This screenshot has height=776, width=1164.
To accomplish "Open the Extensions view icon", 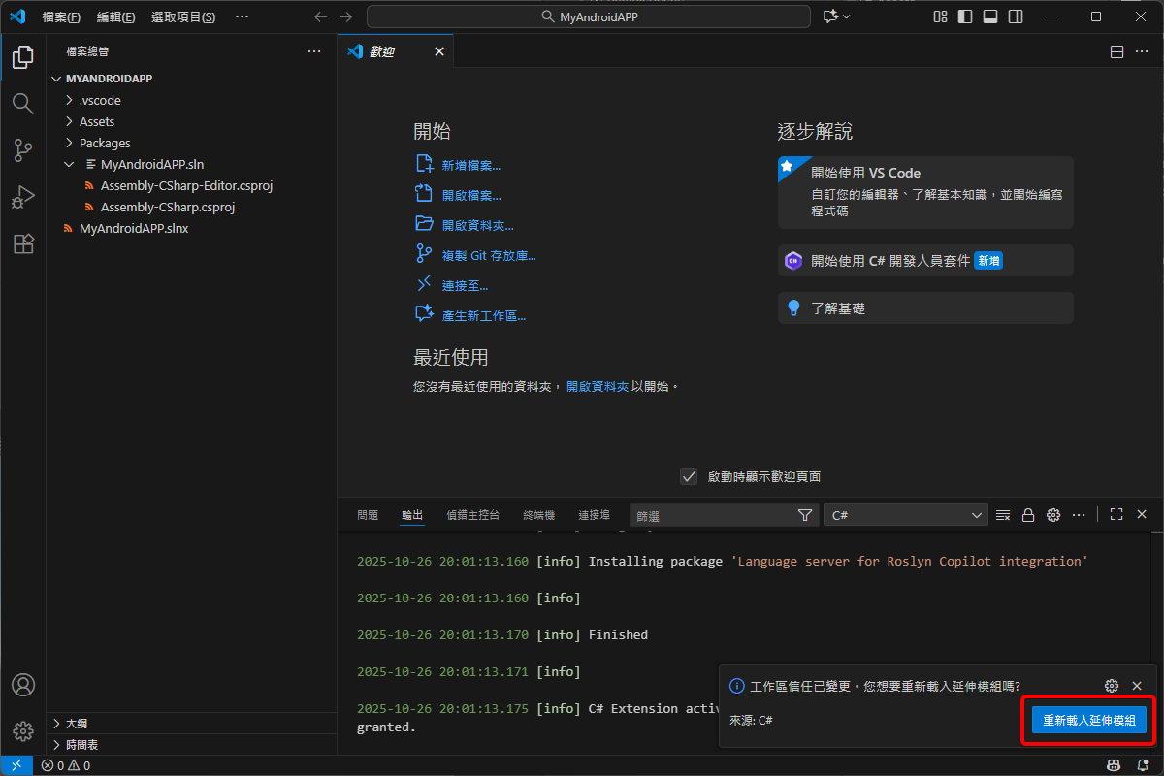I will pyautogui.click(x=22, y=243).
